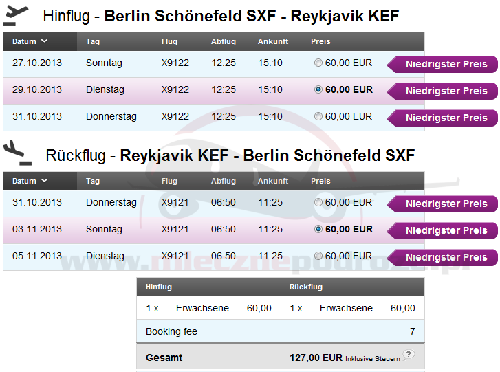
Task: Click Niedrigster Preis tag for 05.11.2013 return
Action: [x=445, y=258]
